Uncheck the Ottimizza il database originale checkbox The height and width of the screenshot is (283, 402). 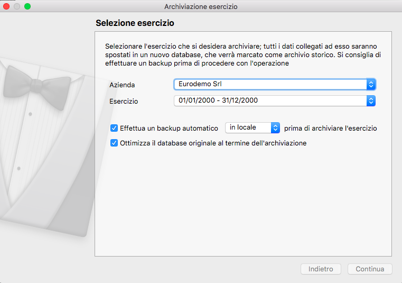[114, 143]
